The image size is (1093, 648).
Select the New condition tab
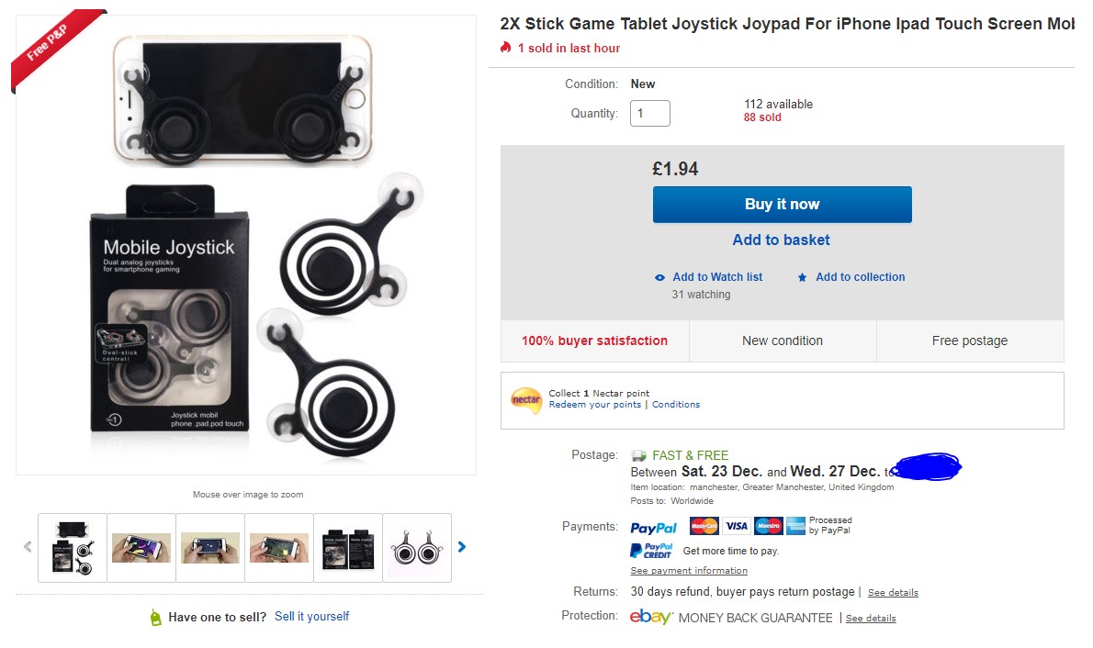point(782,341)
